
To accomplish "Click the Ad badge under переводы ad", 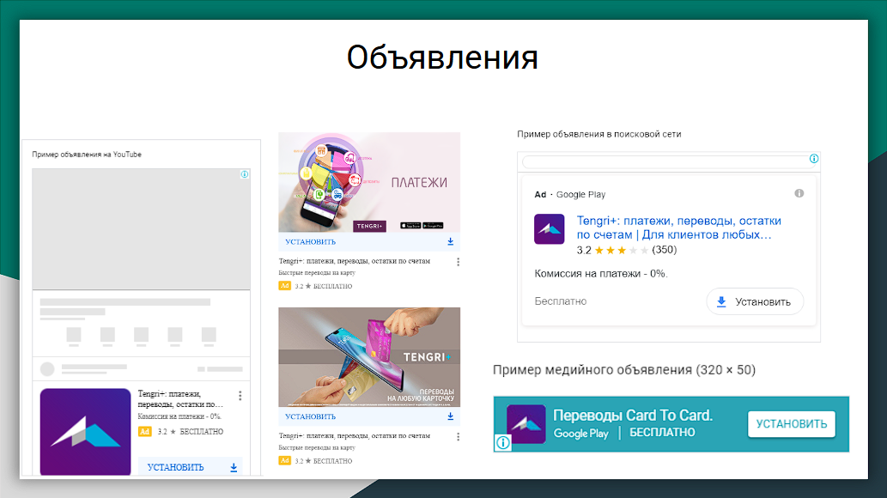I will [x=284, y=460].
